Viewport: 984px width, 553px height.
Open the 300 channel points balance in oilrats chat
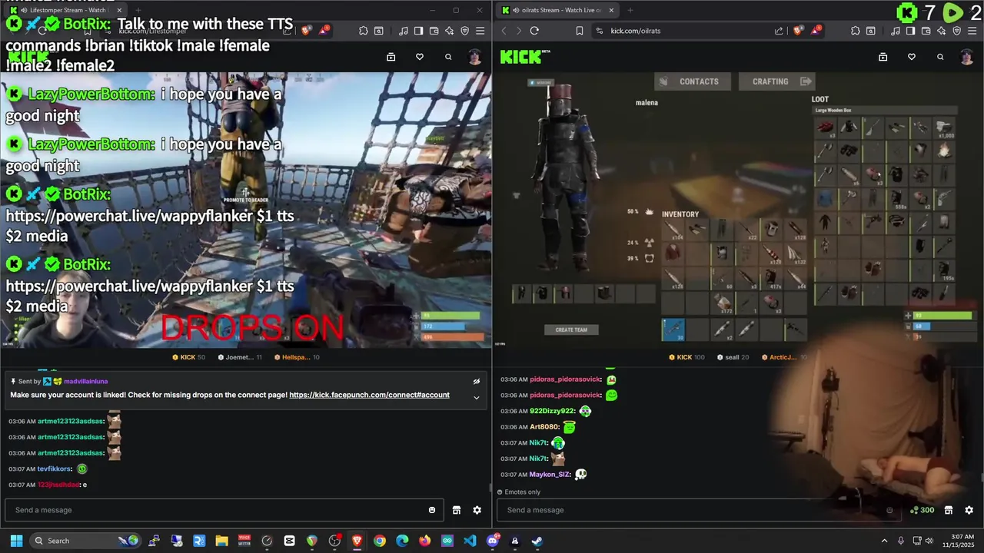coord(922,510)
